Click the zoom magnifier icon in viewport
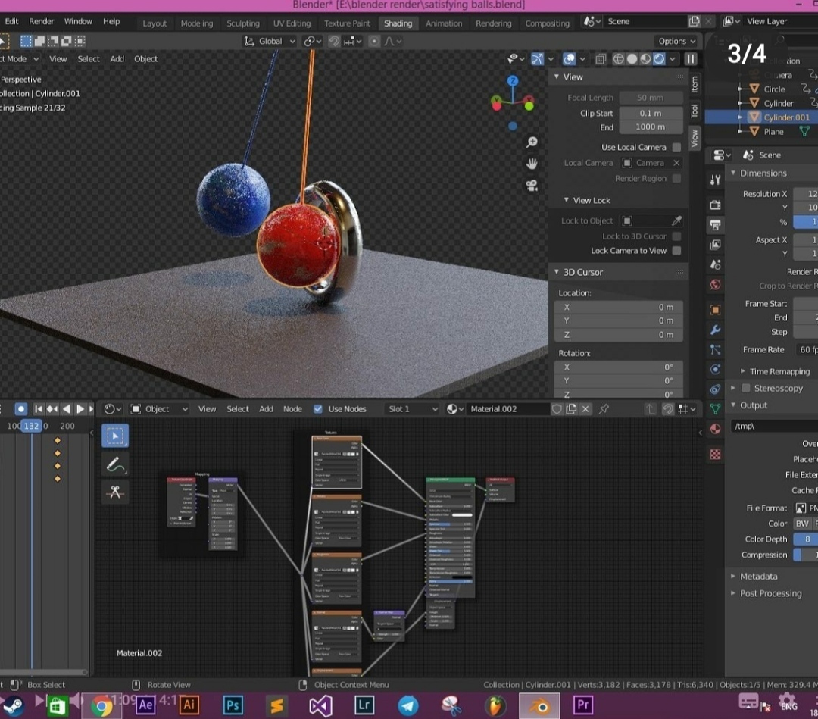Screen dimensions: 818x719 [532, 142]
